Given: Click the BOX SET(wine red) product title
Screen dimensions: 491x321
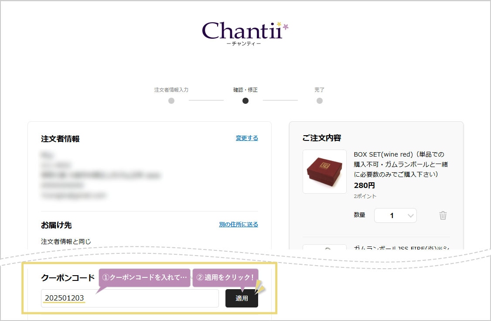Looking at the screenshot, I should point(401,164).
